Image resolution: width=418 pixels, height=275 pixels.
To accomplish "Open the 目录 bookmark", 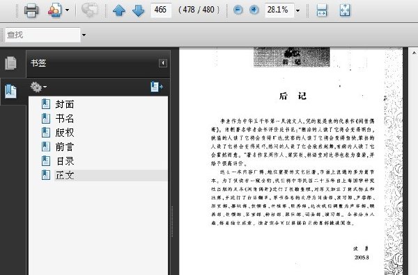I will coord(65,161).
